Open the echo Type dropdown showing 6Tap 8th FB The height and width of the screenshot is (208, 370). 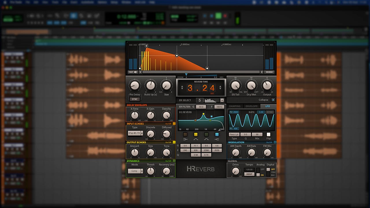pyautogui.click(x=135, y=133)
